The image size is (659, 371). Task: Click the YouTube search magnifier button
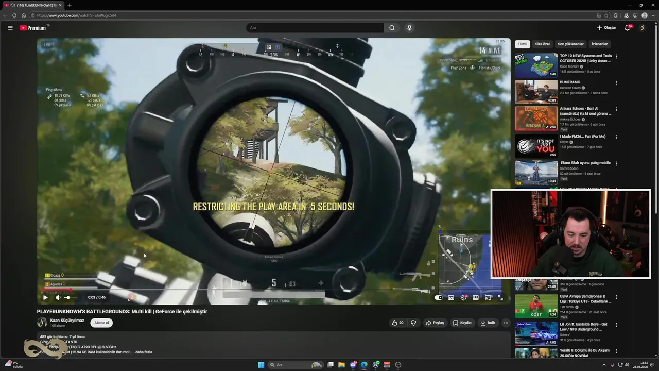(x=392, y=28)
